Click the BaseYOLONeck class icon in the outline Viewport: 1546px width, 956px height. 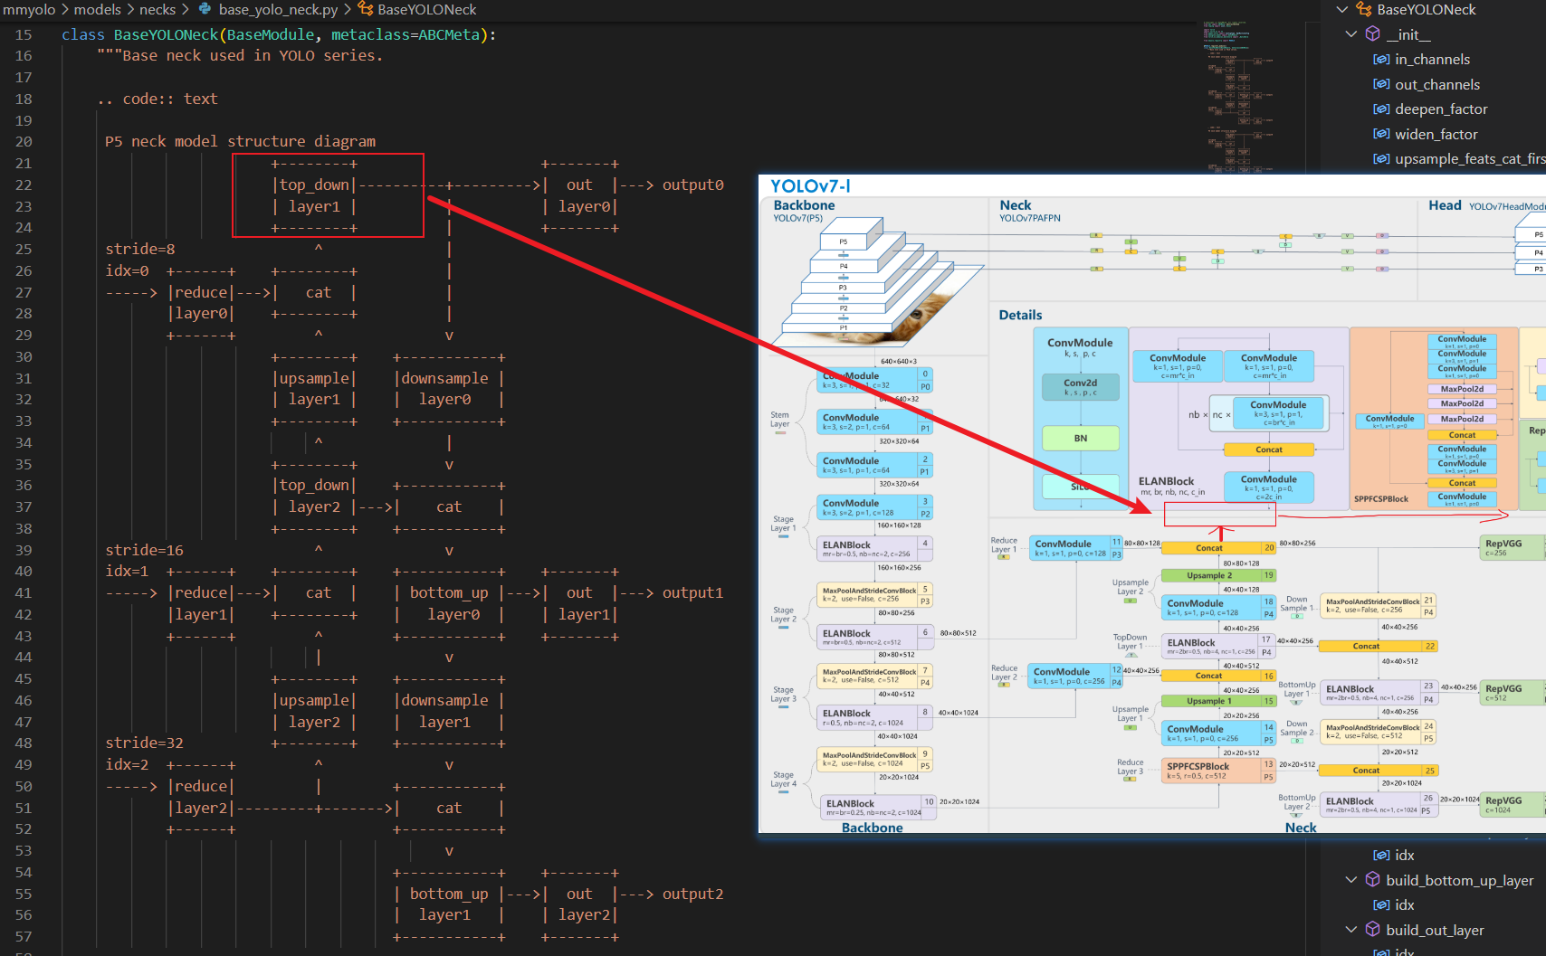1364,10
